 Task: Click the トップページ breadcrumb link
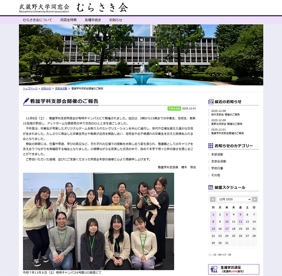[30, 89]
